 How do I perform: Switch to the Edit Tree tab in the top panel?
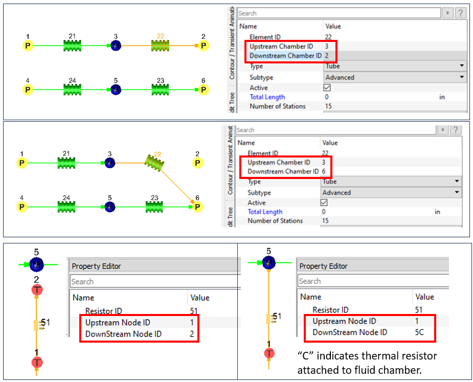232,102
